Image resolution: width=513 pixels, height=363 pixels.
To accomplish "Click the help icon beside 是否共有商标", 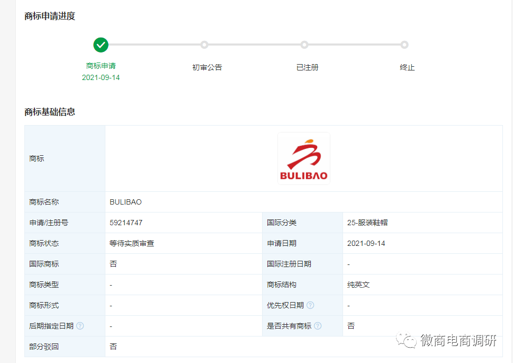I will [x=318, y=326].
